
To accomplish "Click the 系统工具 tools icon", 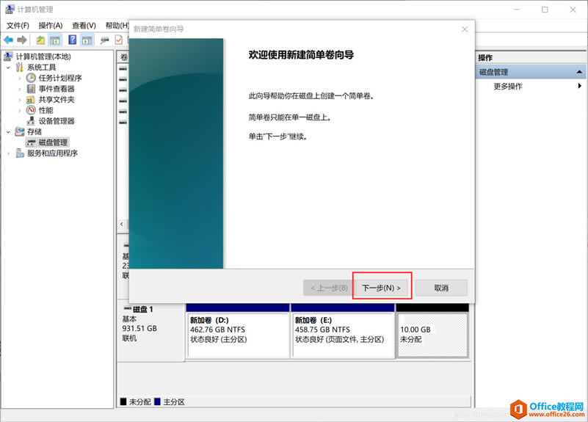I will pos(20,68).
